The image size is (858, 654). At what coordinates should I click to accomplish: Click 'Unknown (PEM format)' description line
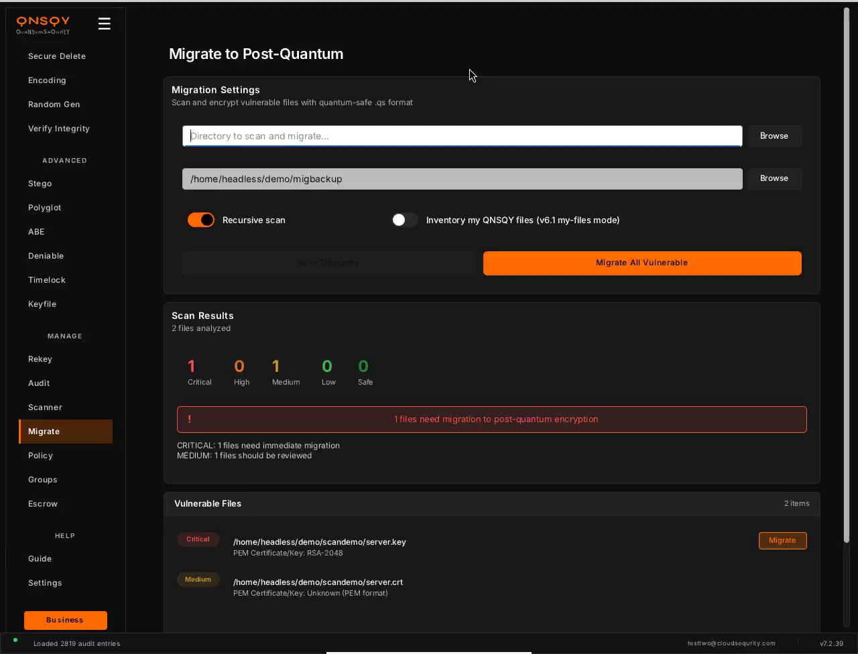310,593
